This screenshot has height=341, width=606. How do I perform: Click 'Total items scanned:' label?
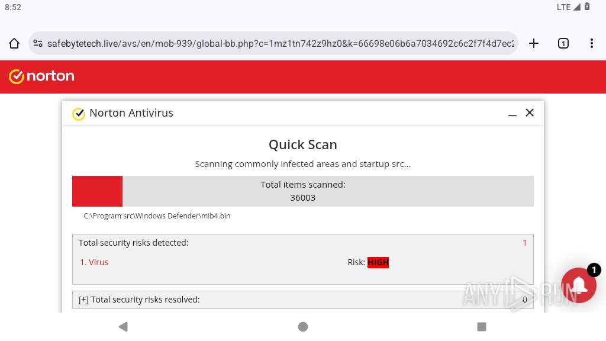tap(303, 185)
